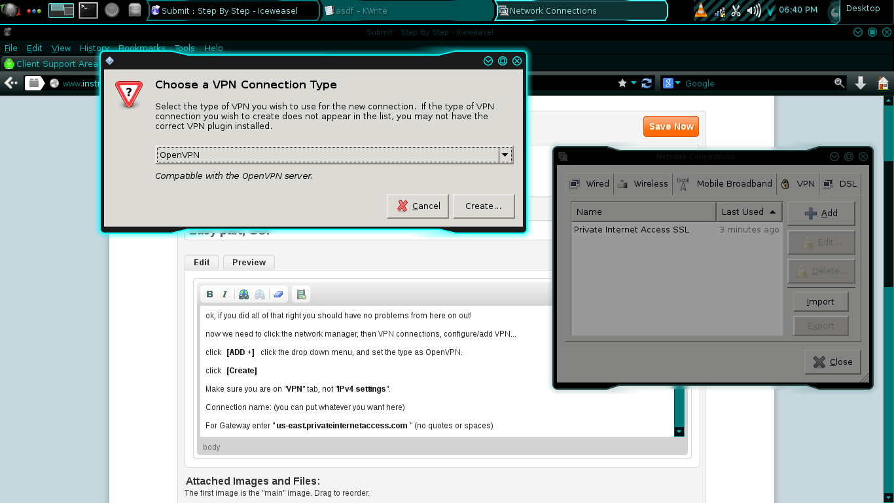
Task: Open the Google search engine selector
Action: click(x=671, y=83)
